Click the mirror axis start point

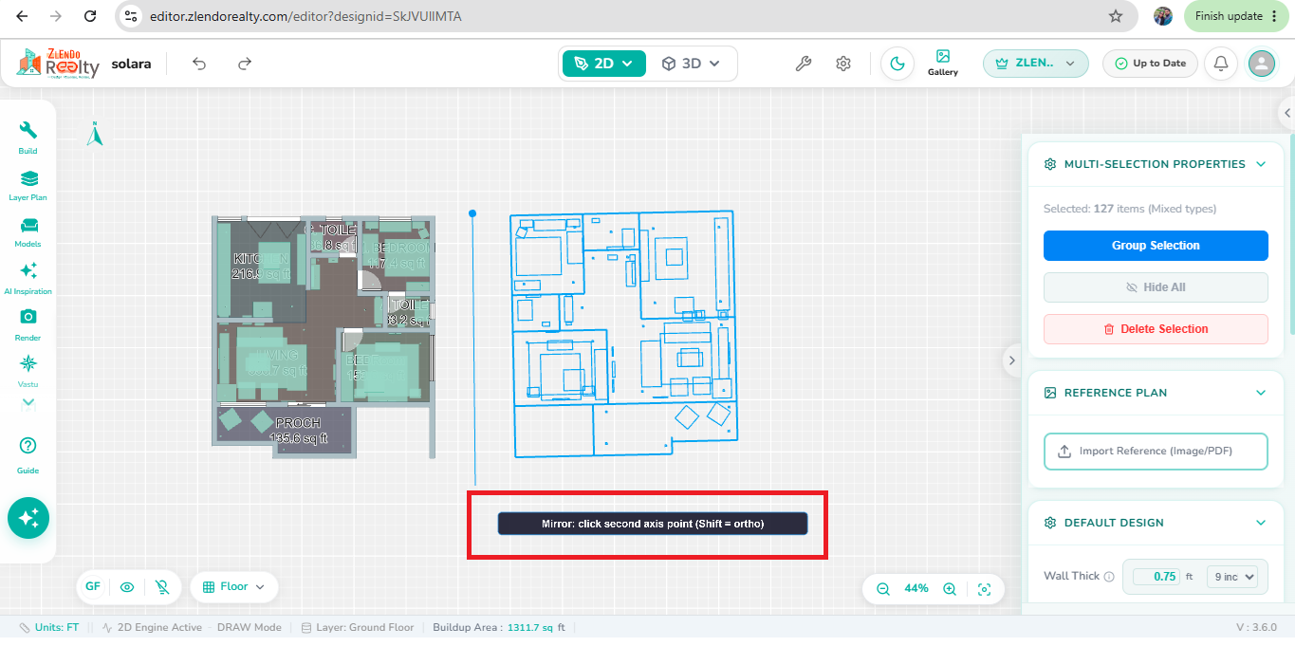click(x=472, y=213)
